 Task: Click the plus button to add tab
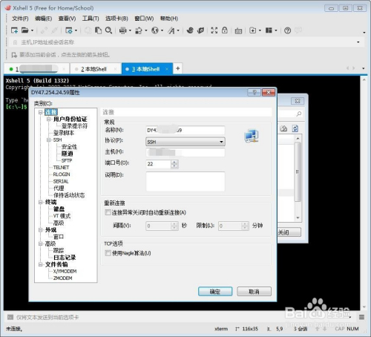click(178, 68)
